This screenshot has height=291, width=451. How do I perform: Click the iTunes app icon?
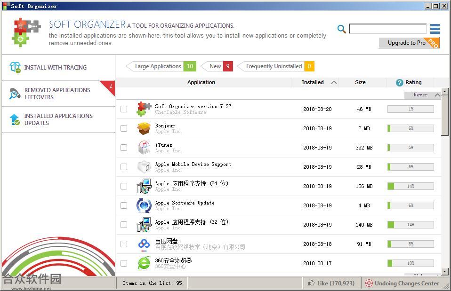[x=144, y=148]
